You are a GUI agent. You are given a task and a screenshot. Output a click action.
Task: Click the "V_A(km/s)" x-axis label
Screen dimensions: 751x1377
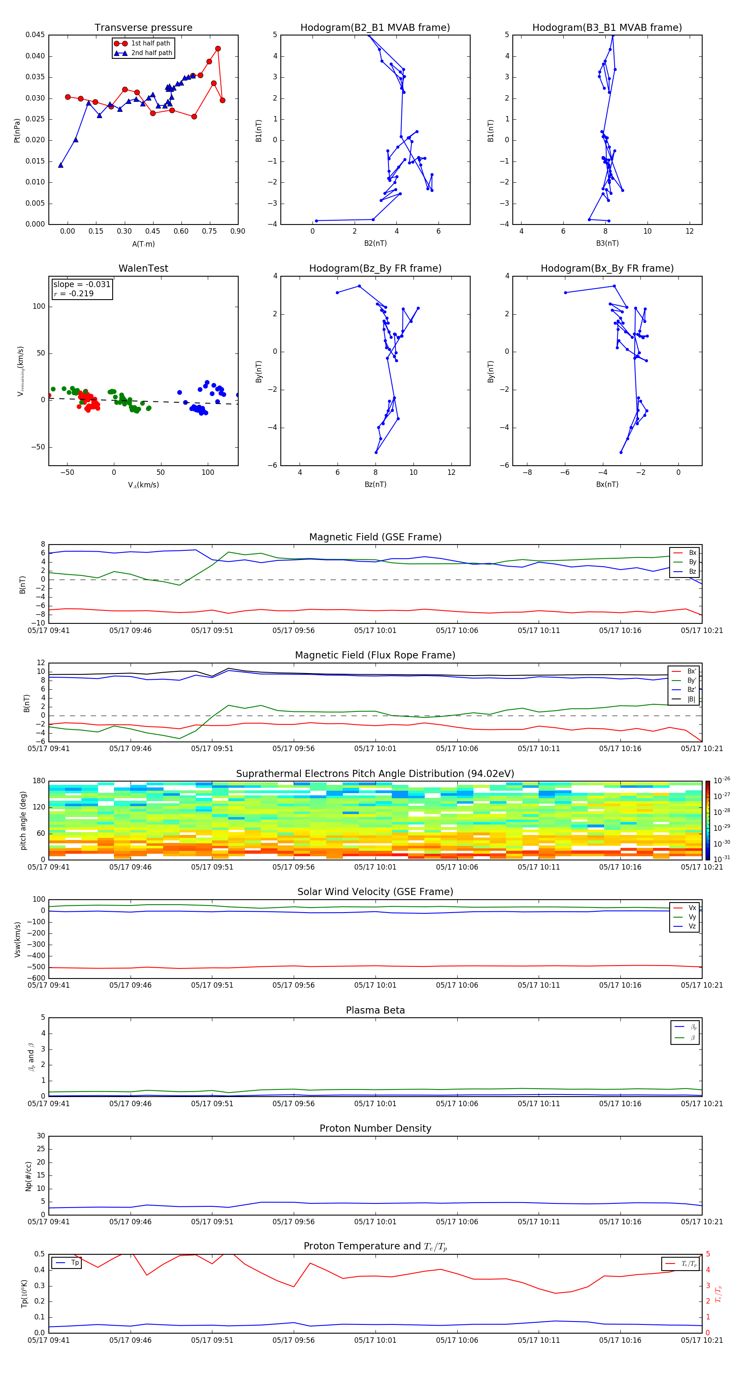(x=143, y=485)
